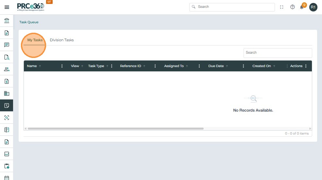Image resolution: width=322 pixels, height=180 pixels.
Task: Click the scrollbar right arrow
Action: coord(310,129)
